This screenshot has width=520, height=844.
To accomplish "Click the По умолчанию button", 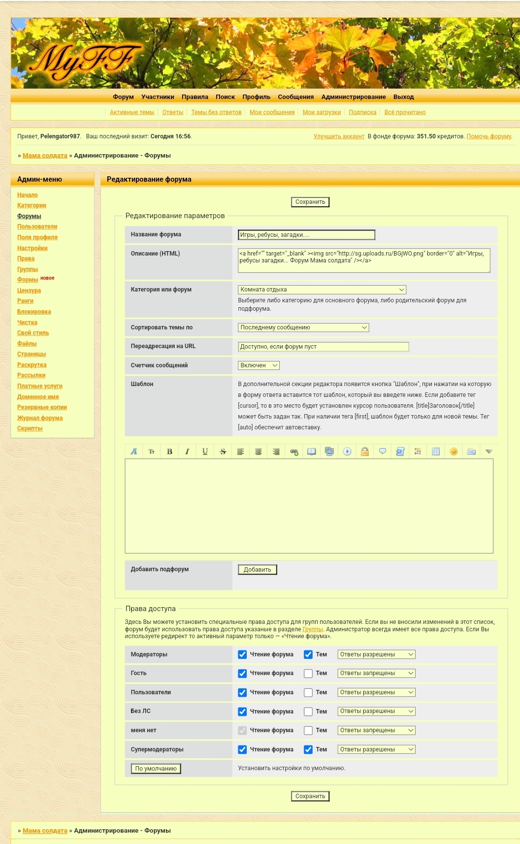I will [x=156, y=769].
